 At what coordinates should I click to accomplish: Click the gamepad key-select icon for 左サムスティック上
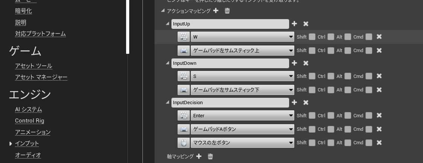point(184,50)
